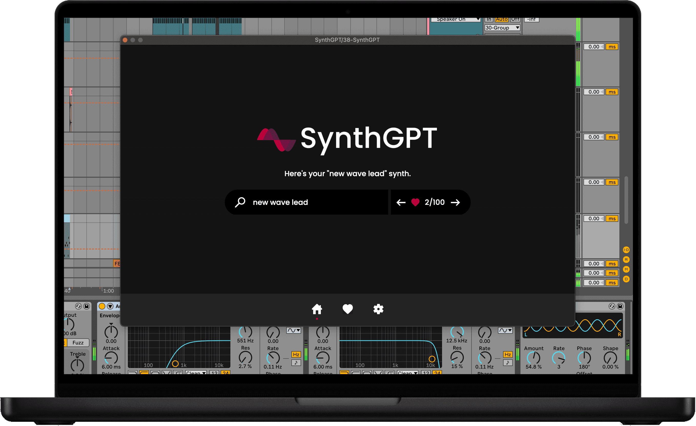Toggle Hz rate mode beside 551 Hz filter
The image size is (696, 426).
pyautogui.click(x=296, y=354)
